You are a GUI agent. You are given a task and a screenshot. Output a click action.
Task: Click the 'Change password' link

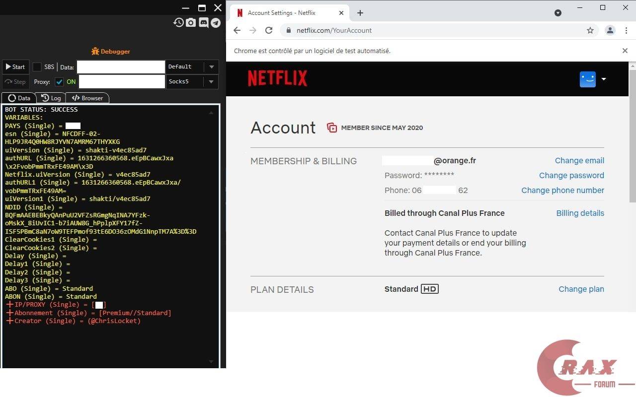point(571,175)
